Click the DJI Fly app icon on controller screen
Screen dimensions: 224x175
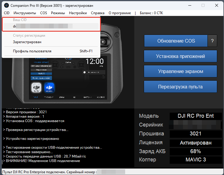tap(36, 87)
